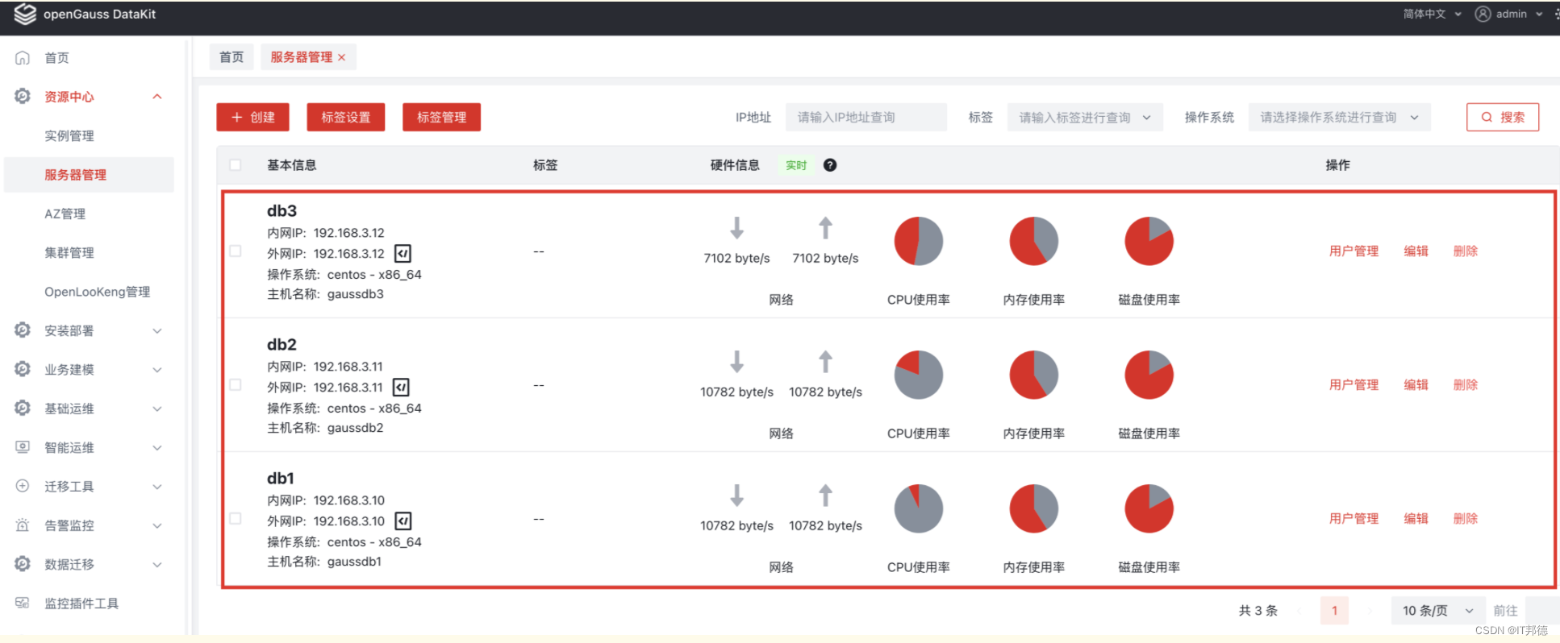The width and height of the screenshot is (1560, 643).
Task: Open the 操作系统 selection dropdown
Action: click(x=1340, y=118)
